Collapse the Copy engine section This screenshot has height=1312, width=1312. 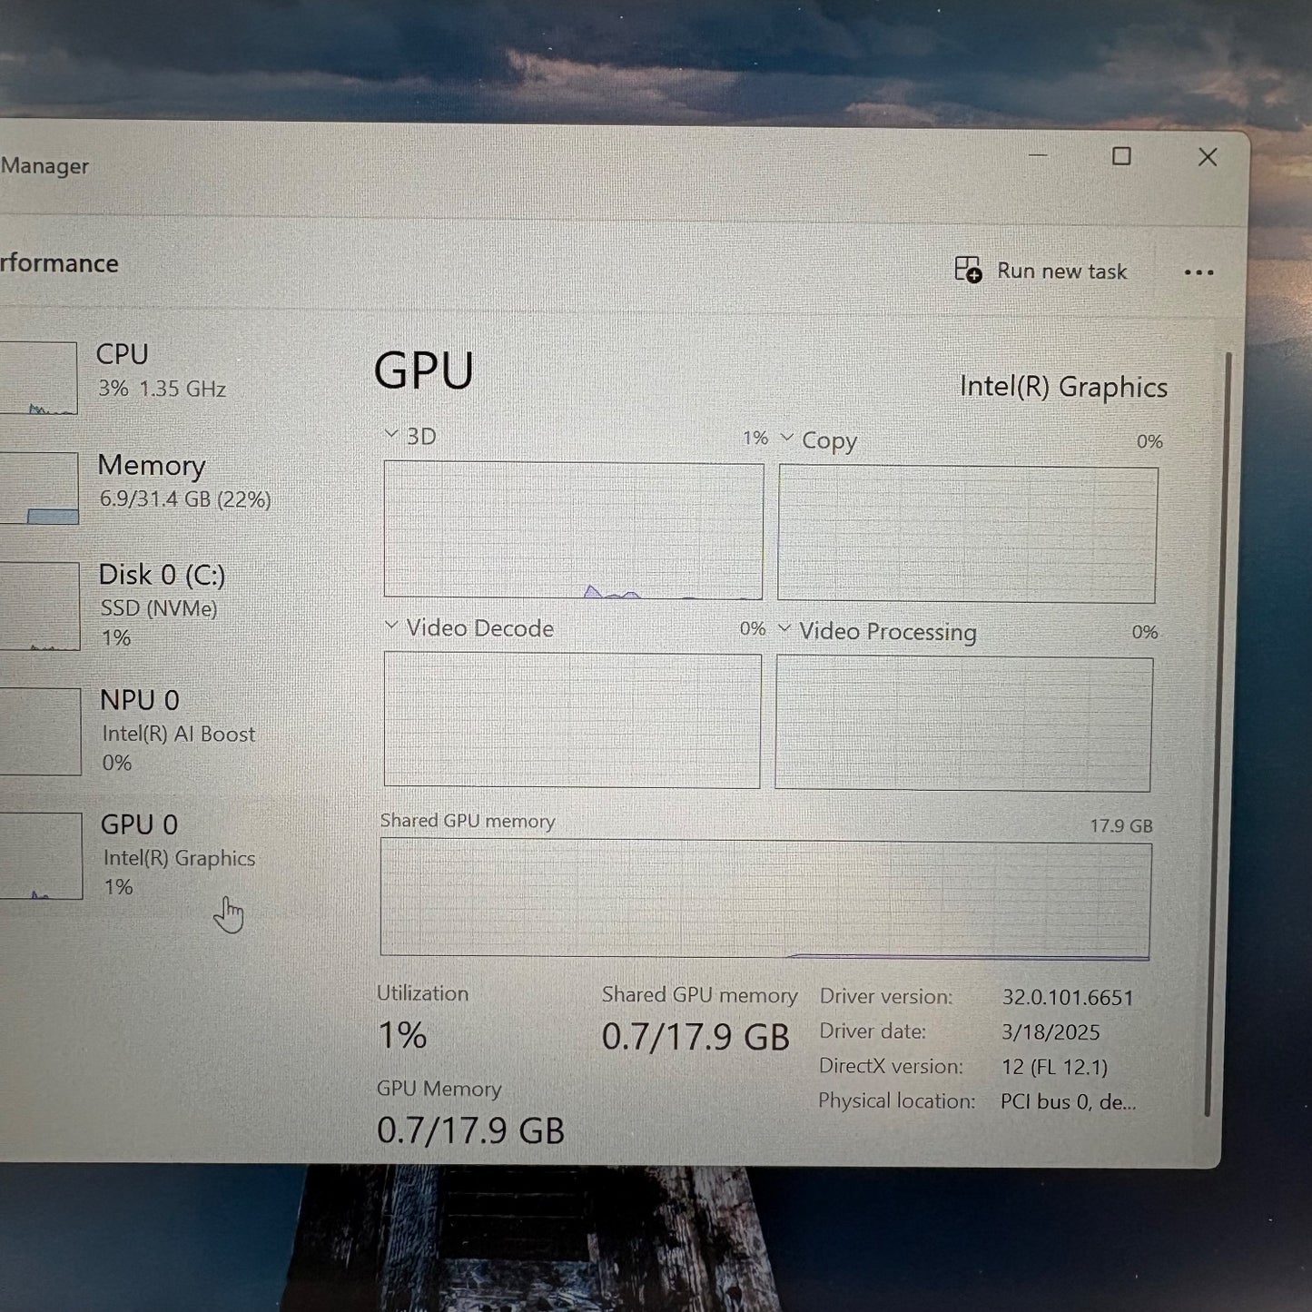pyautogui.click(x=787, y=439)
